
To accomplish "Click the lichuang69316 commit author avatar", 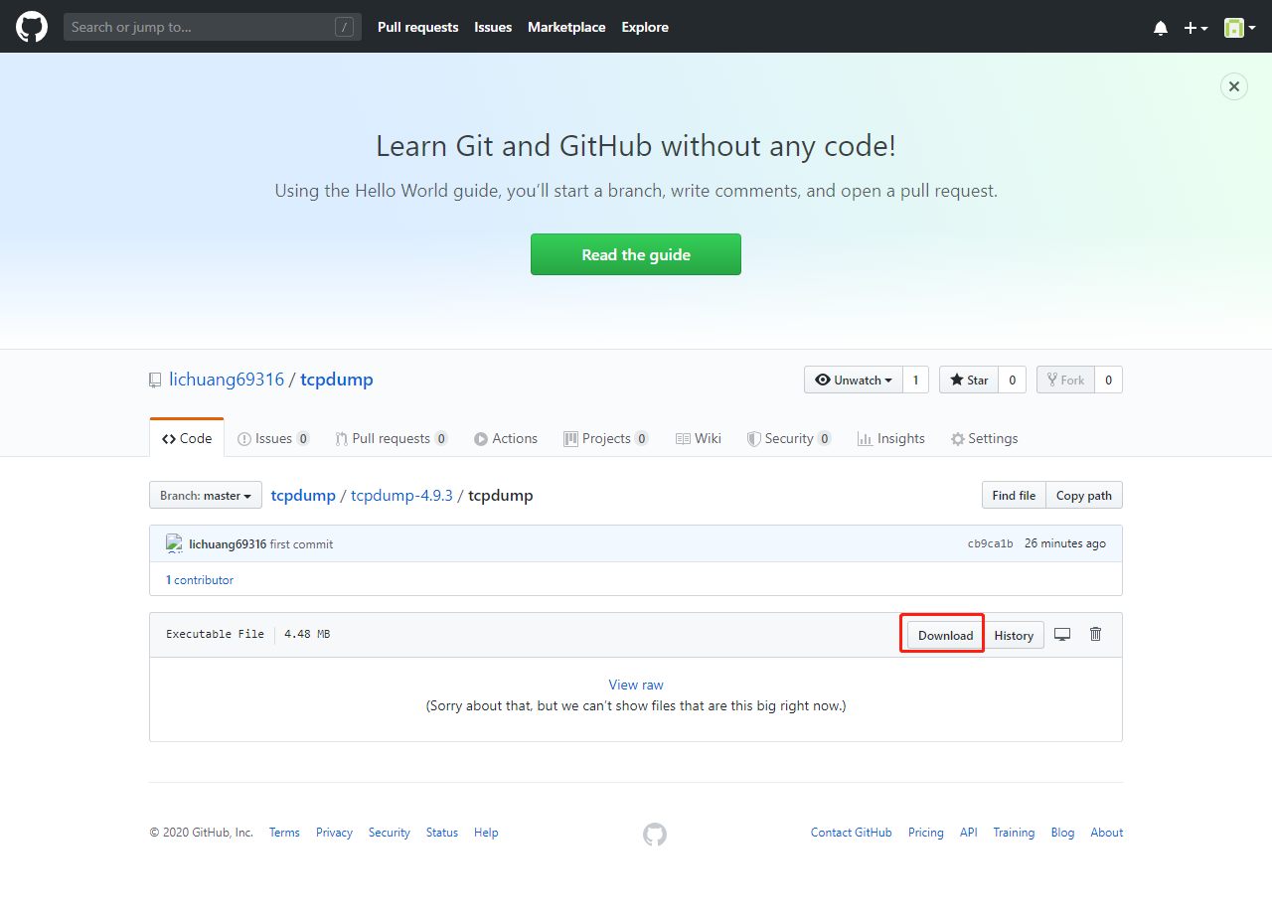I will point(174,543).
